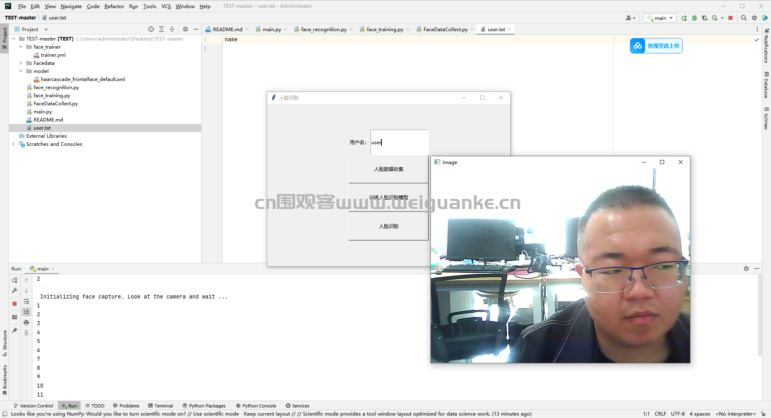The height and width of the screenshot is (418, 771).
Task: Expand the Facedata folder
Action: (x=21, y=63)
